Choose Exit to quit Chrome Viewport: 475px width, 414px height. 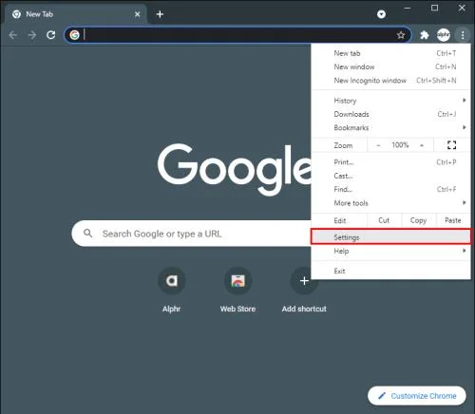(x=390, y=271)
